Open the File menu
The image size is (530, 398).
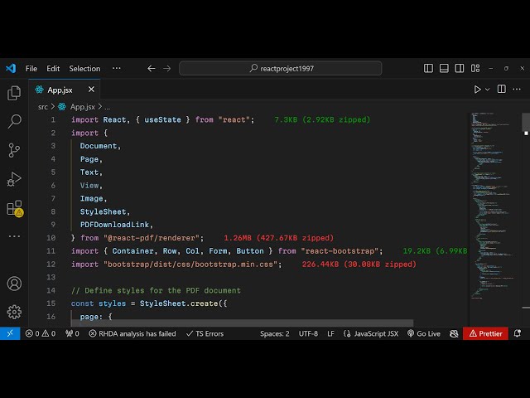point(31,69)
